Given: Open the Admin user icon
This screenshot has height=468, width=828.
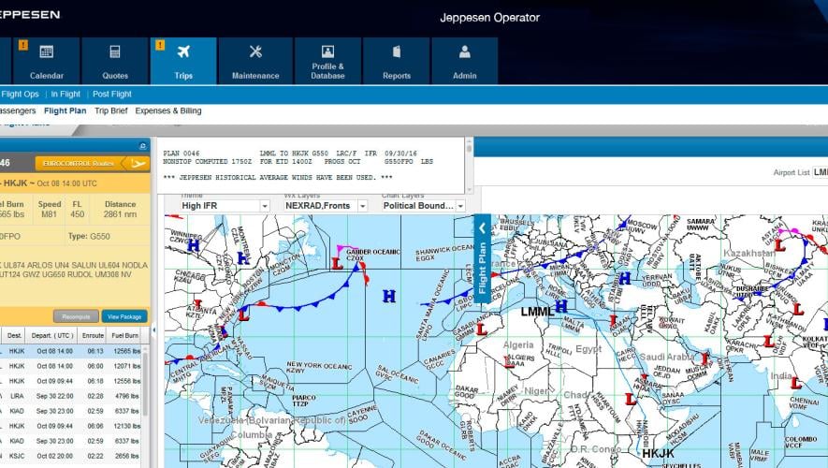Looking at the screenshot, I should click(x=465, y=52).
